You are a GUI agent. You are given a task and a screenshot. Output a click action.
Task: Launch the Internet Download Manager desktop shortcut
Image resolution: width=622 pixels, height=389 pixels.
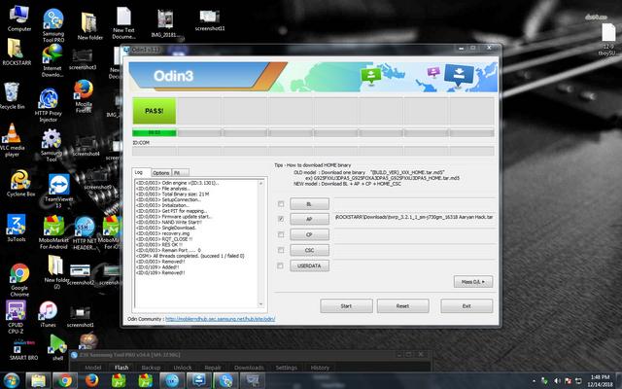pyautogui.click(x=52, y=60)
